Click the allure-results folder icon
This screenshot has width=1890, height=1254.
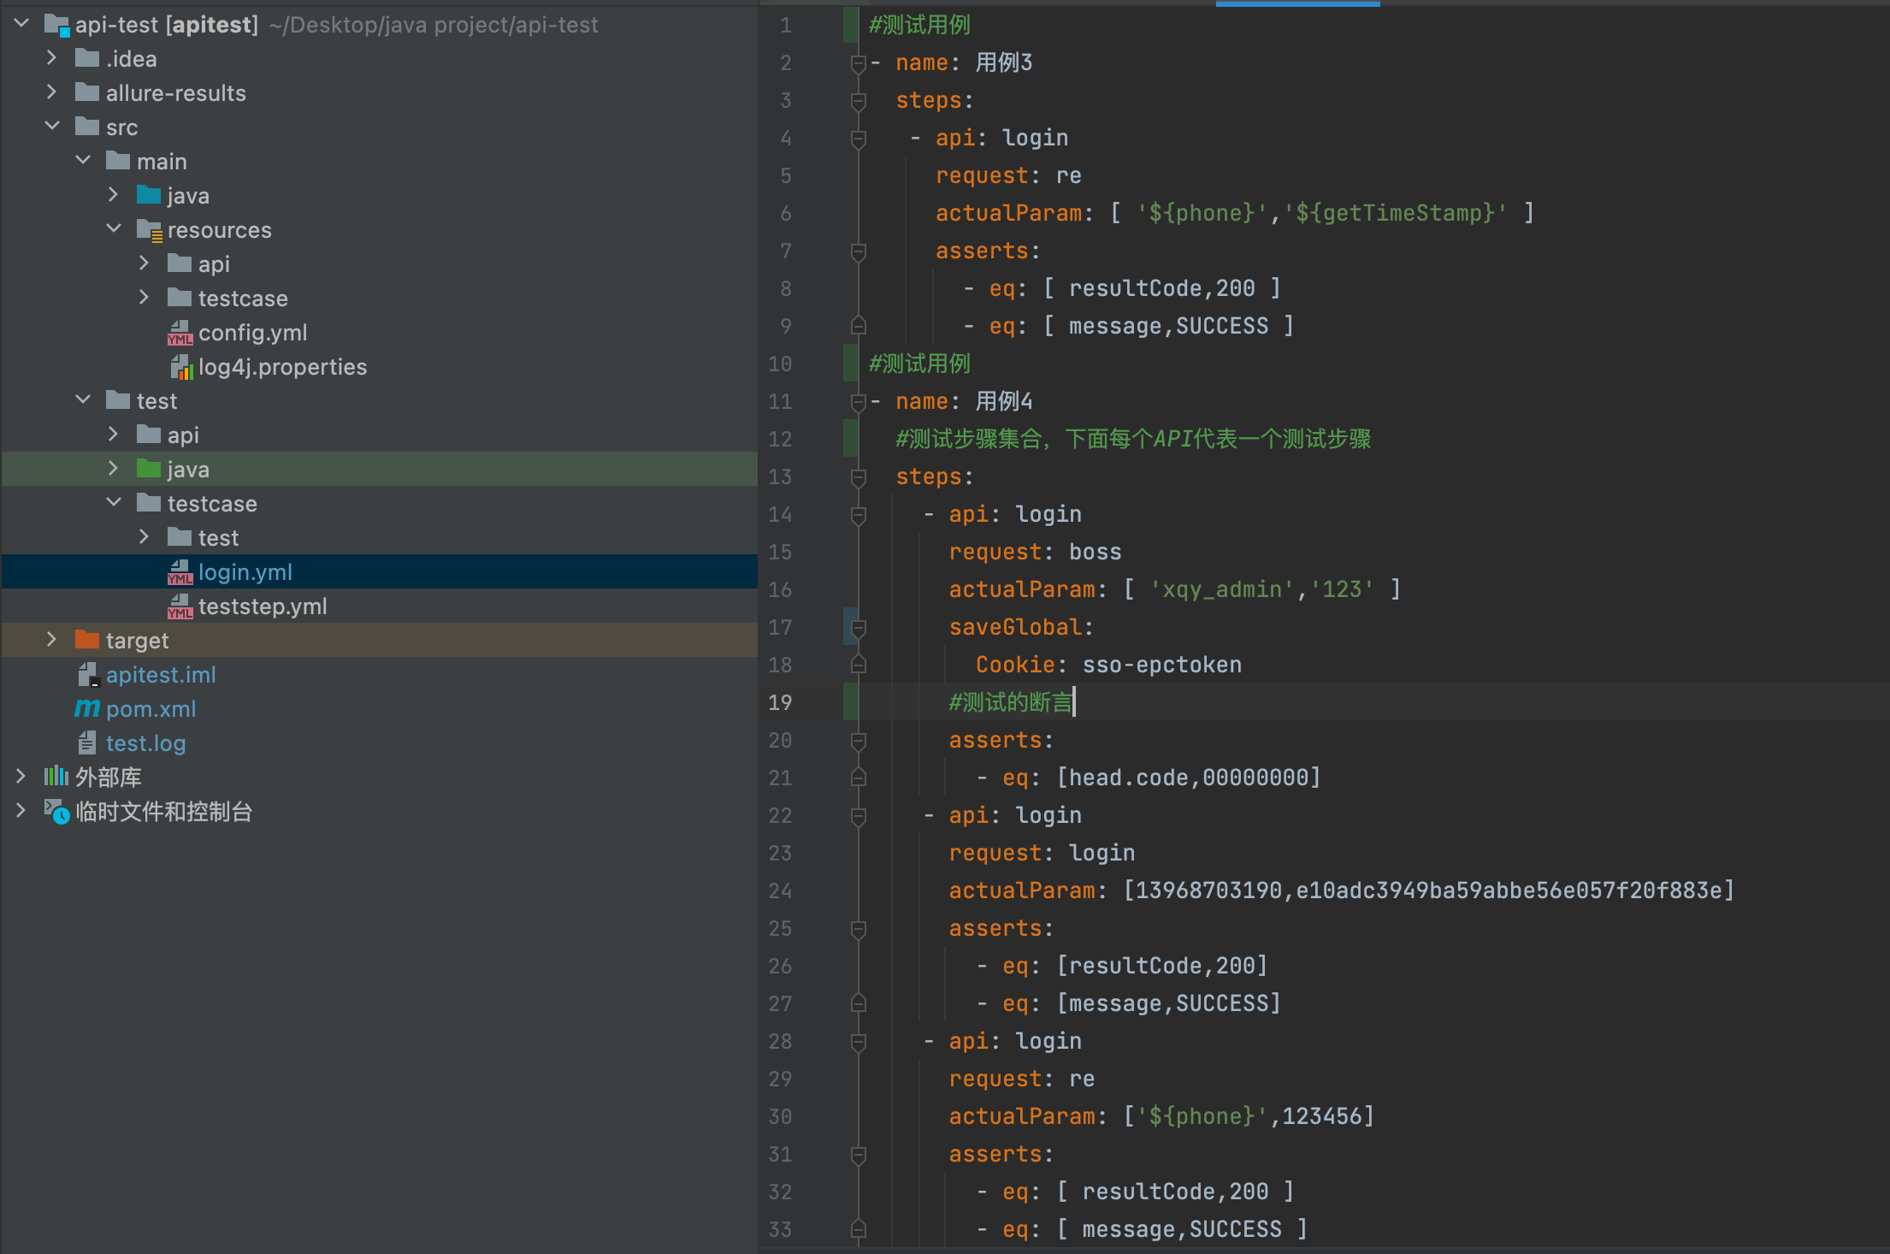87,92
